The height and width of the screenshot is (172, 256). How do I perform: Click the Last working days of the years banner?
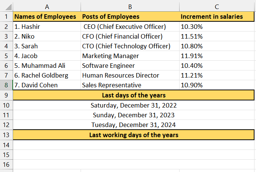click(x=133, y=135)
